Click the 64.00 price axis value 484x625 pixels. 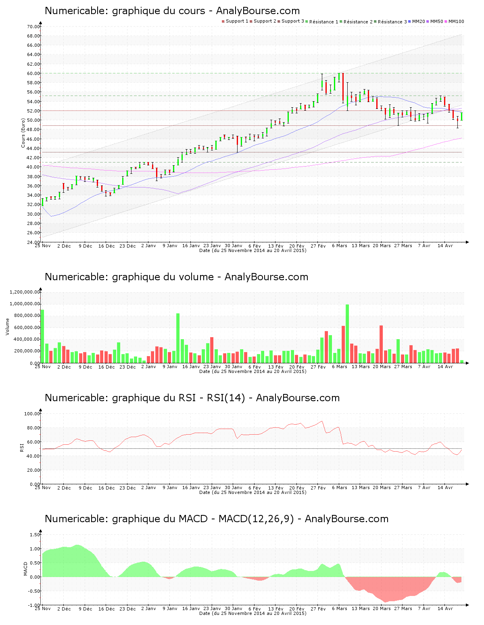tap(33, 54)
